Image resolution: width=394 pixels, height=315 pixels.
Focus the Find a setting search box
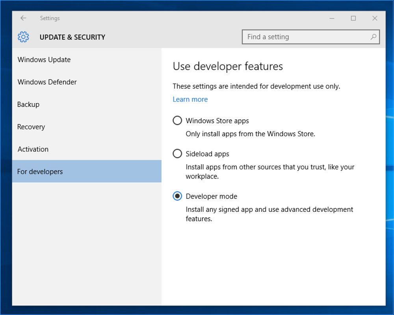point(310,37)
